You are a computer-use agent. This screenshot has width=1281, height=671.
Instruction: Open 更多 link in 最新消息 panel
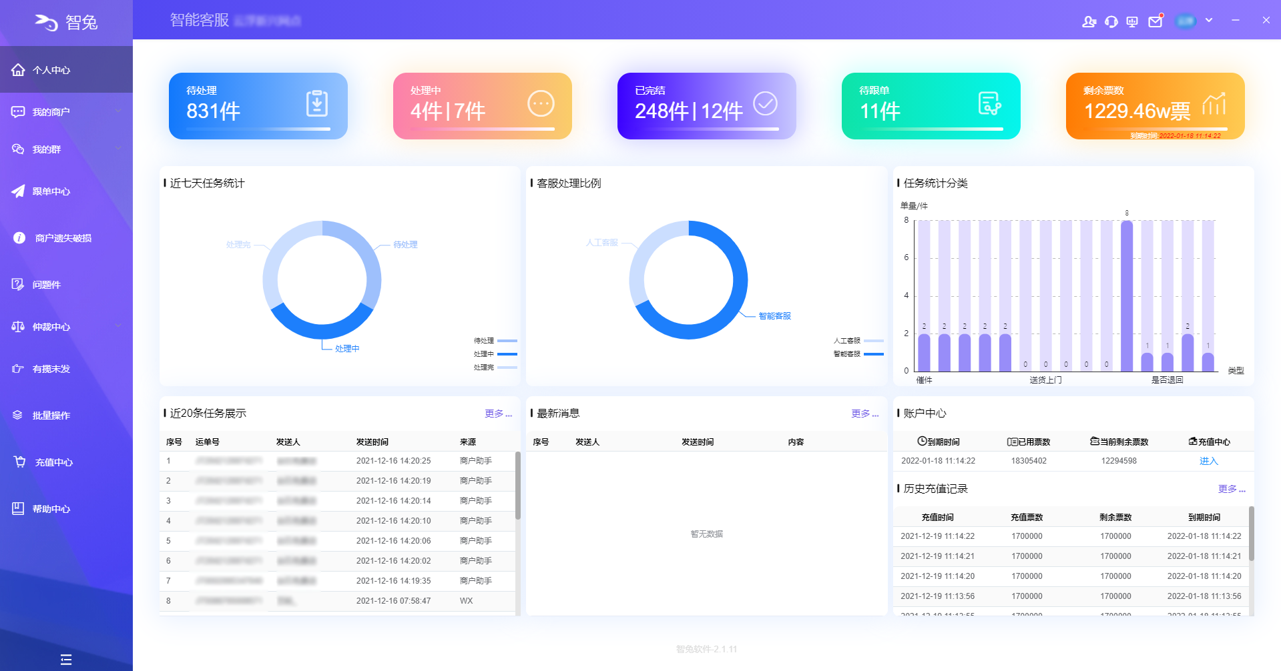point(864,414)
